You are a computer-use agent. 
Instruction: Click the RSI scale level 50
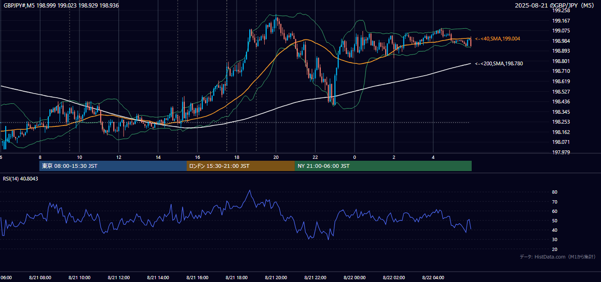[x=555, y=220]
